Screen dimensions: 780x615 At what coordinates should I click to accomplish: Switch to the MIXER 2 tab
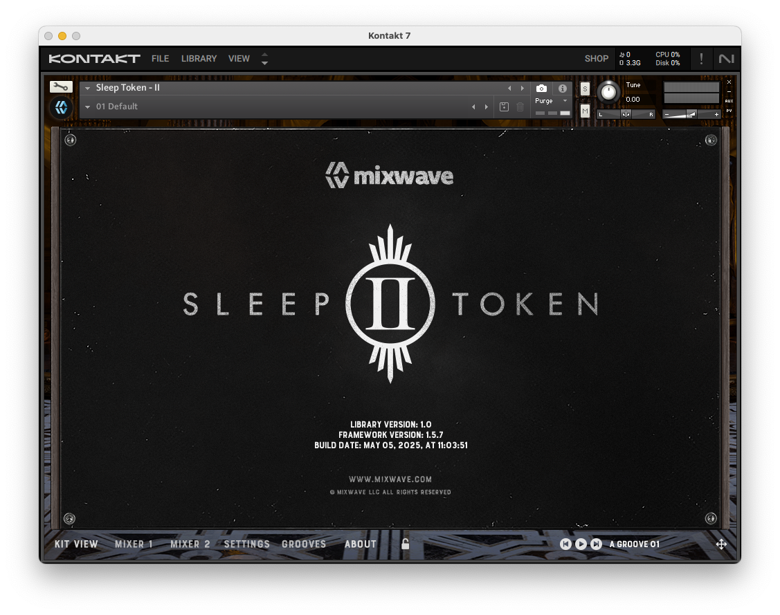pyautogui.click(x=190, y=544)
